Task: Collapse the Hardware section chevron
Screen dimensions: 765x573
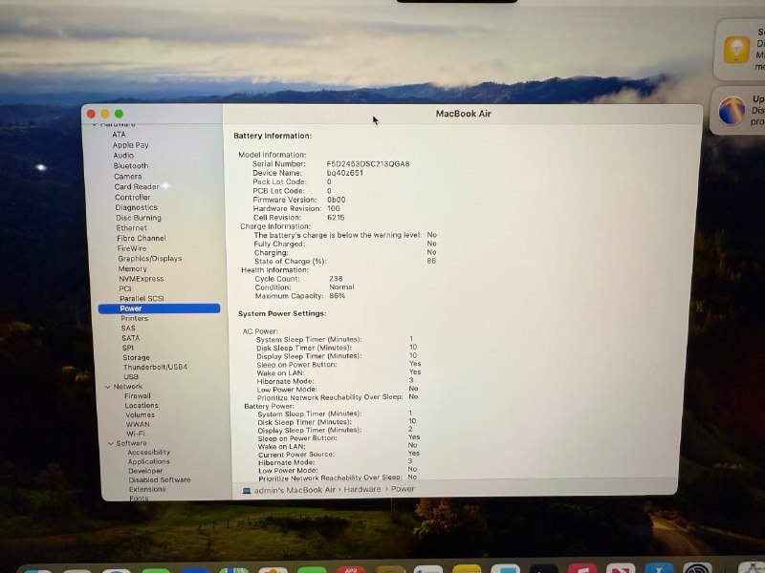Action: click(x=94, y=125)
